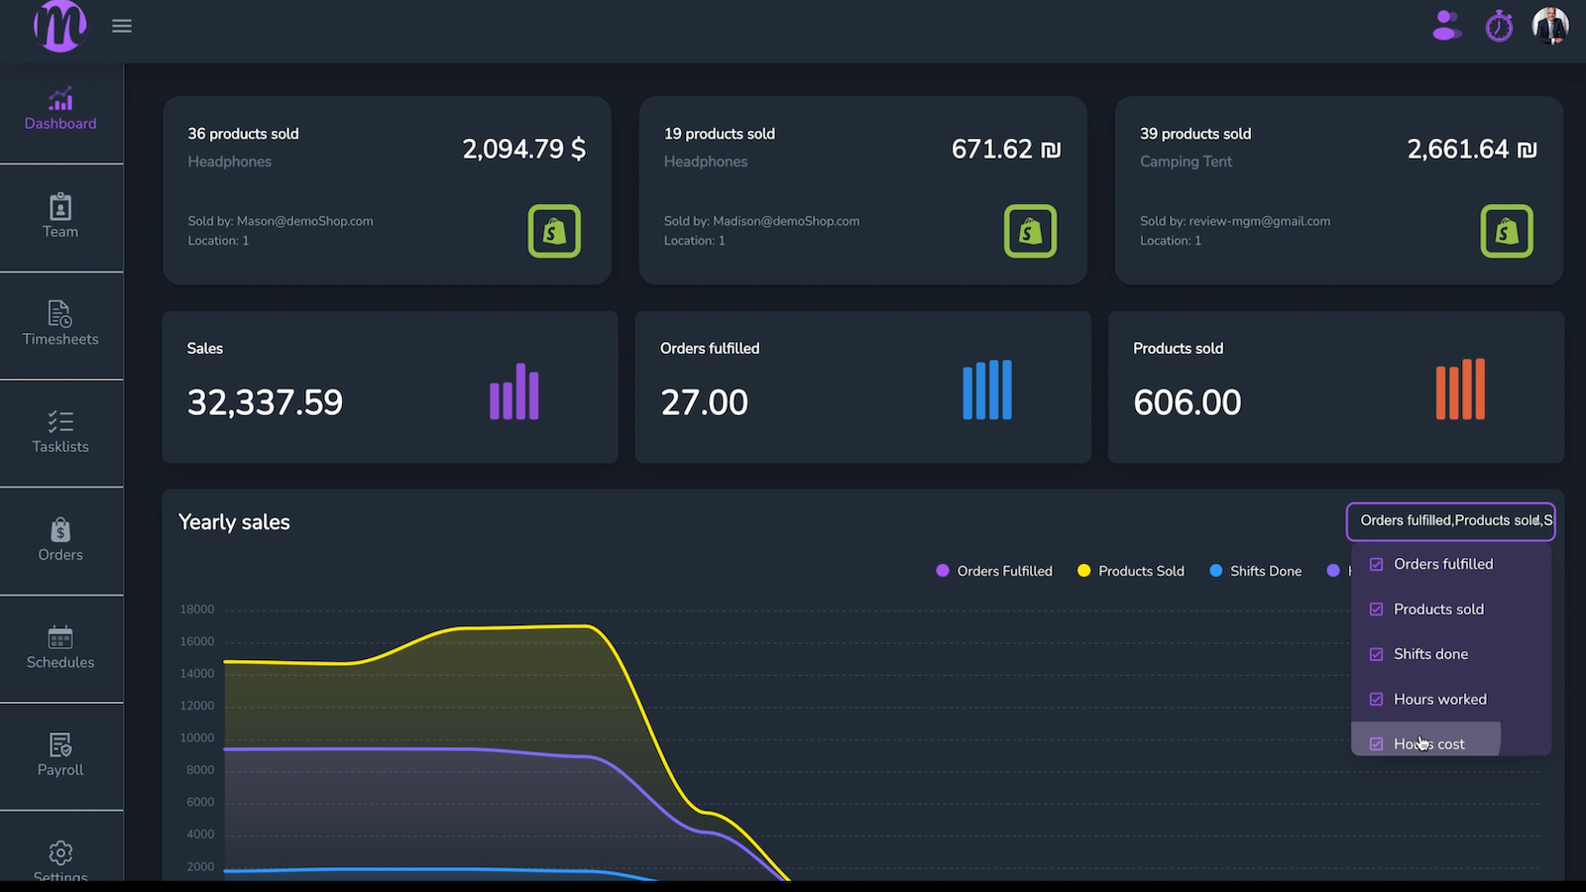Open the user profile avatar
Image resolution: width=1586 pixels, height=892 pixels.
pos(1550,26)
